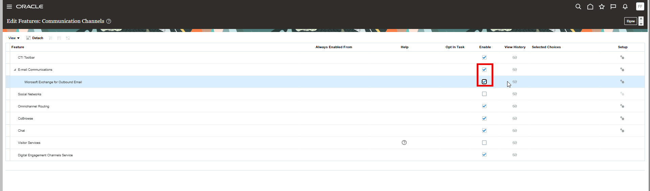Viewport: 650px width, 191px height.
Task: Select the Chat row label
Action: point(21,131)
